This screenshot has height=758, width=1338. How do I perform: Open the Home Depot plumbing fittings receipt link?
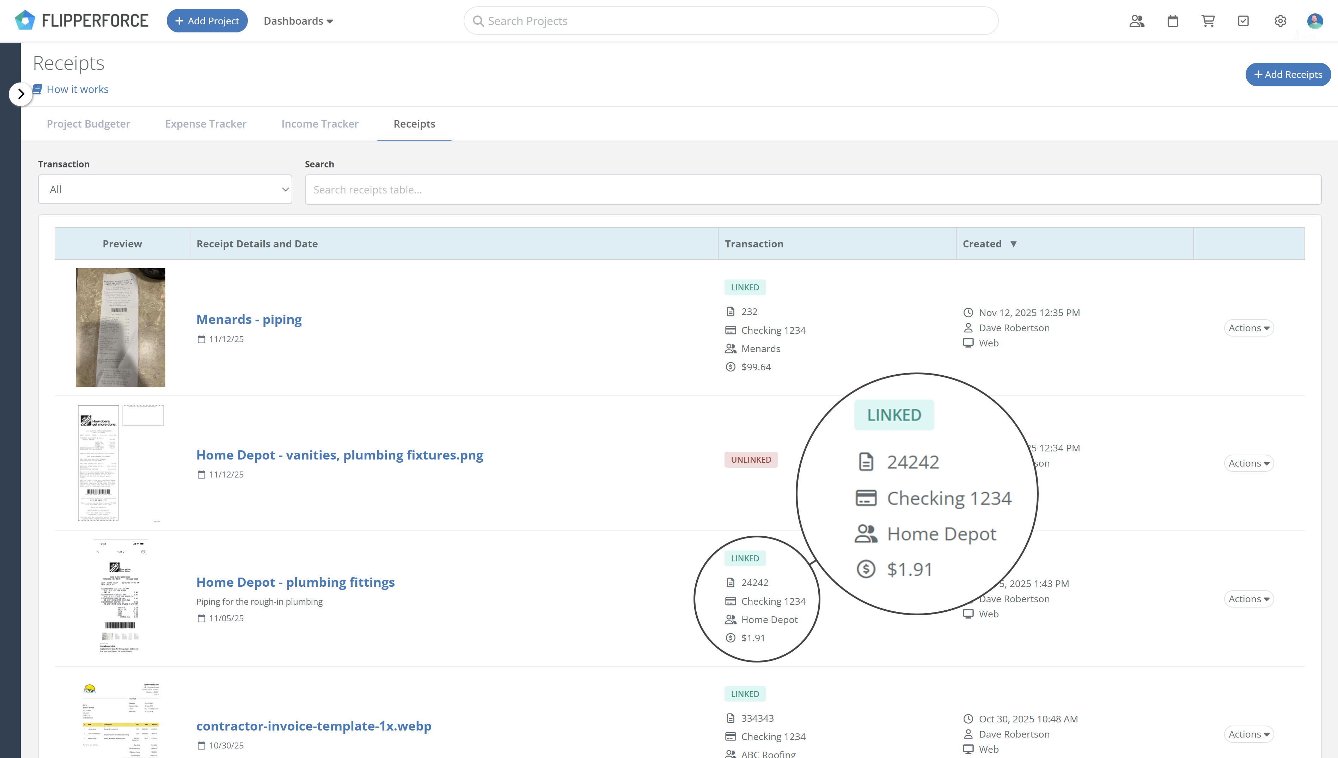295,582
